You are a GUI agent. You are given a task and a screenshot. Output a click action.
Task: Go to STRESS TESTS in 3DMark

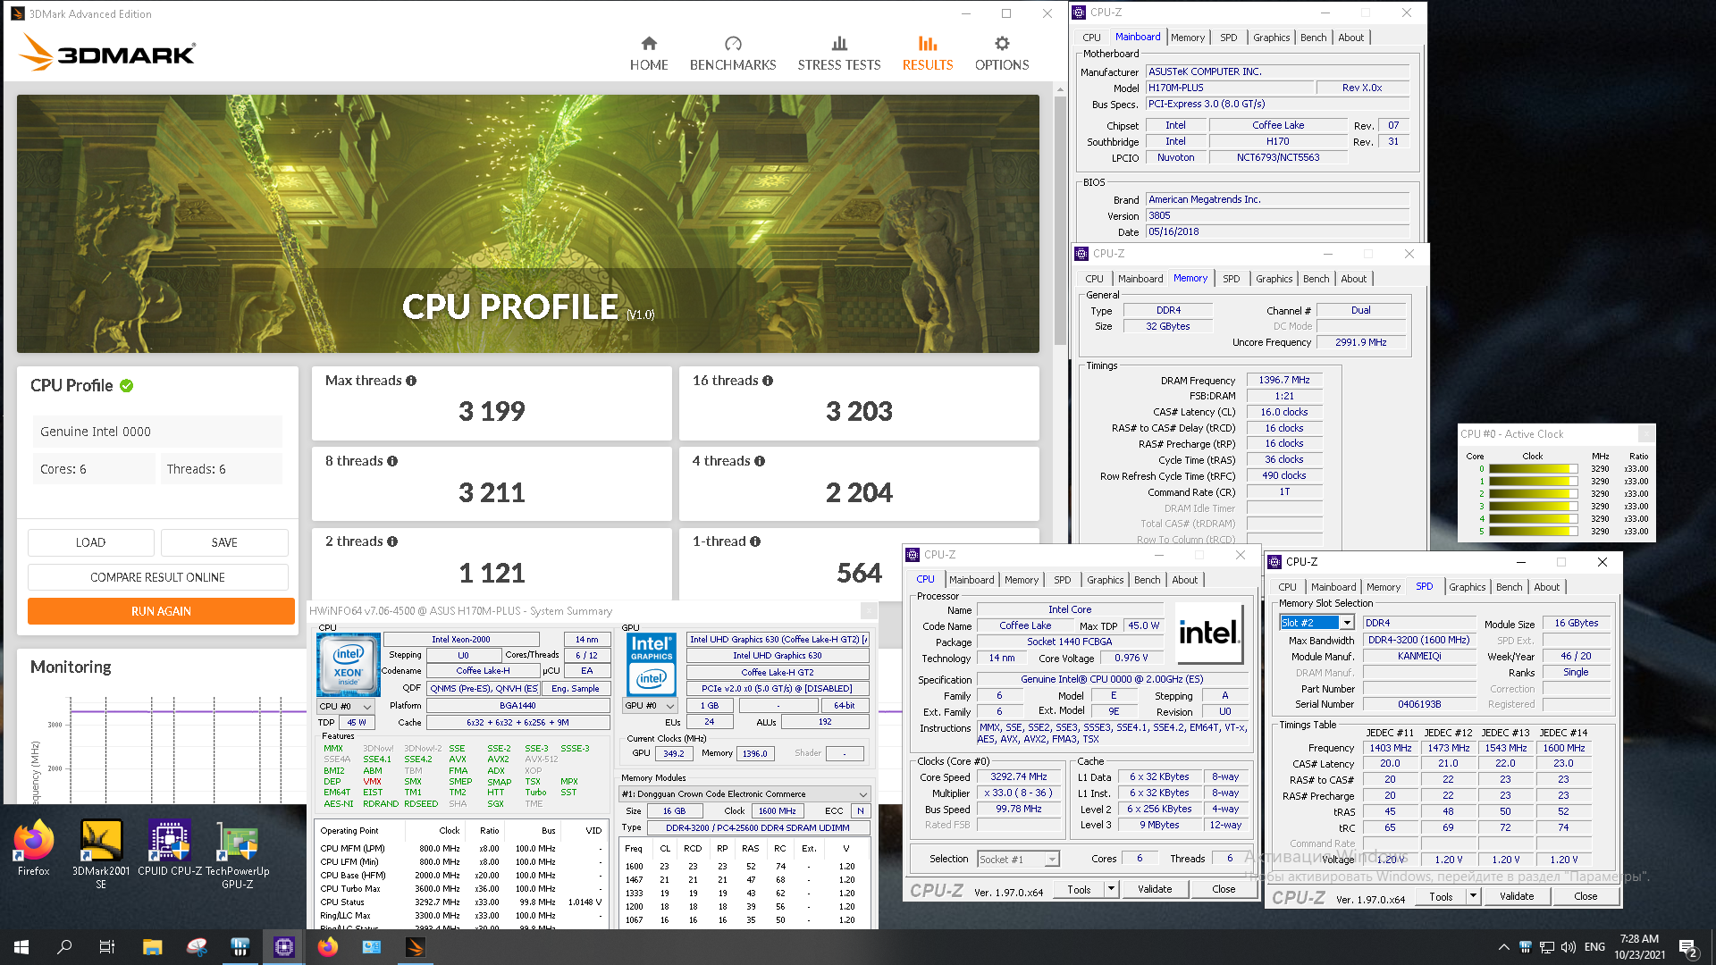click(x=838, y=54)
